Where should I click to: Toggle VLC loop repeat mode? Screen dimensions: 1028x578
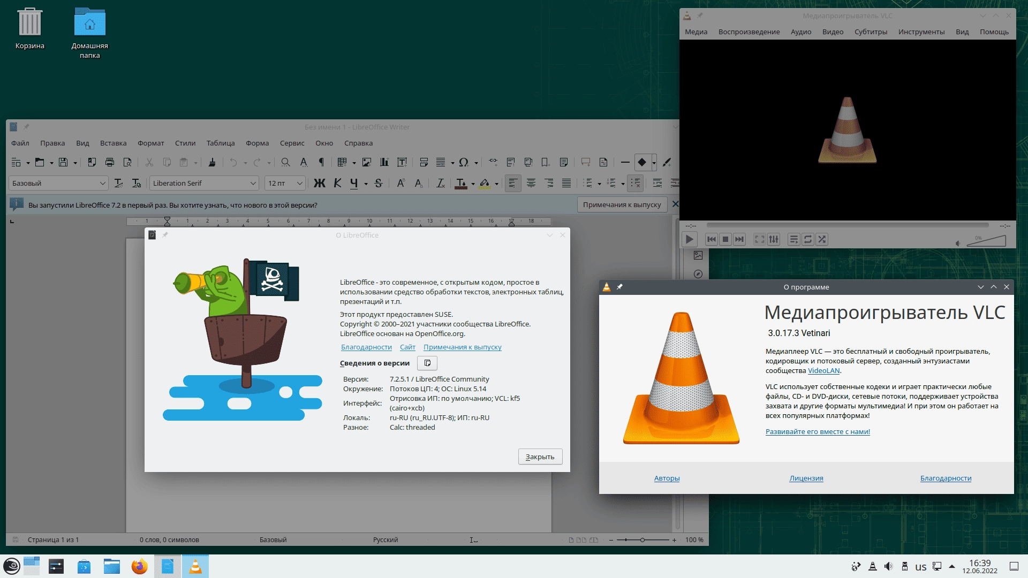(808, 239)
